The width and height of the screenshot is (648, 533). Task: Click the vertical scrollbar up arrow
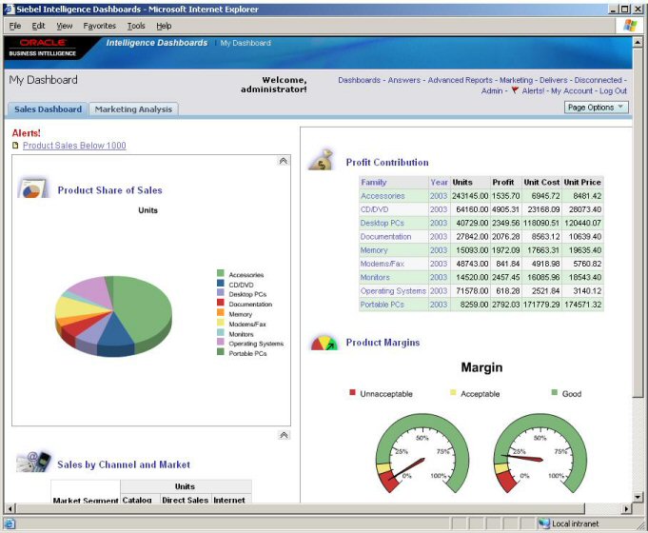point(638,42)
